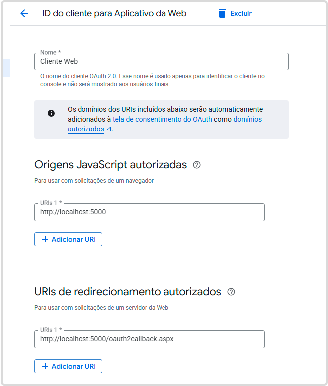The width and height of the screenshot is (328, 386).
Task: Click the Origens JavaScript autorizadas heading
Action: [110, 165]
